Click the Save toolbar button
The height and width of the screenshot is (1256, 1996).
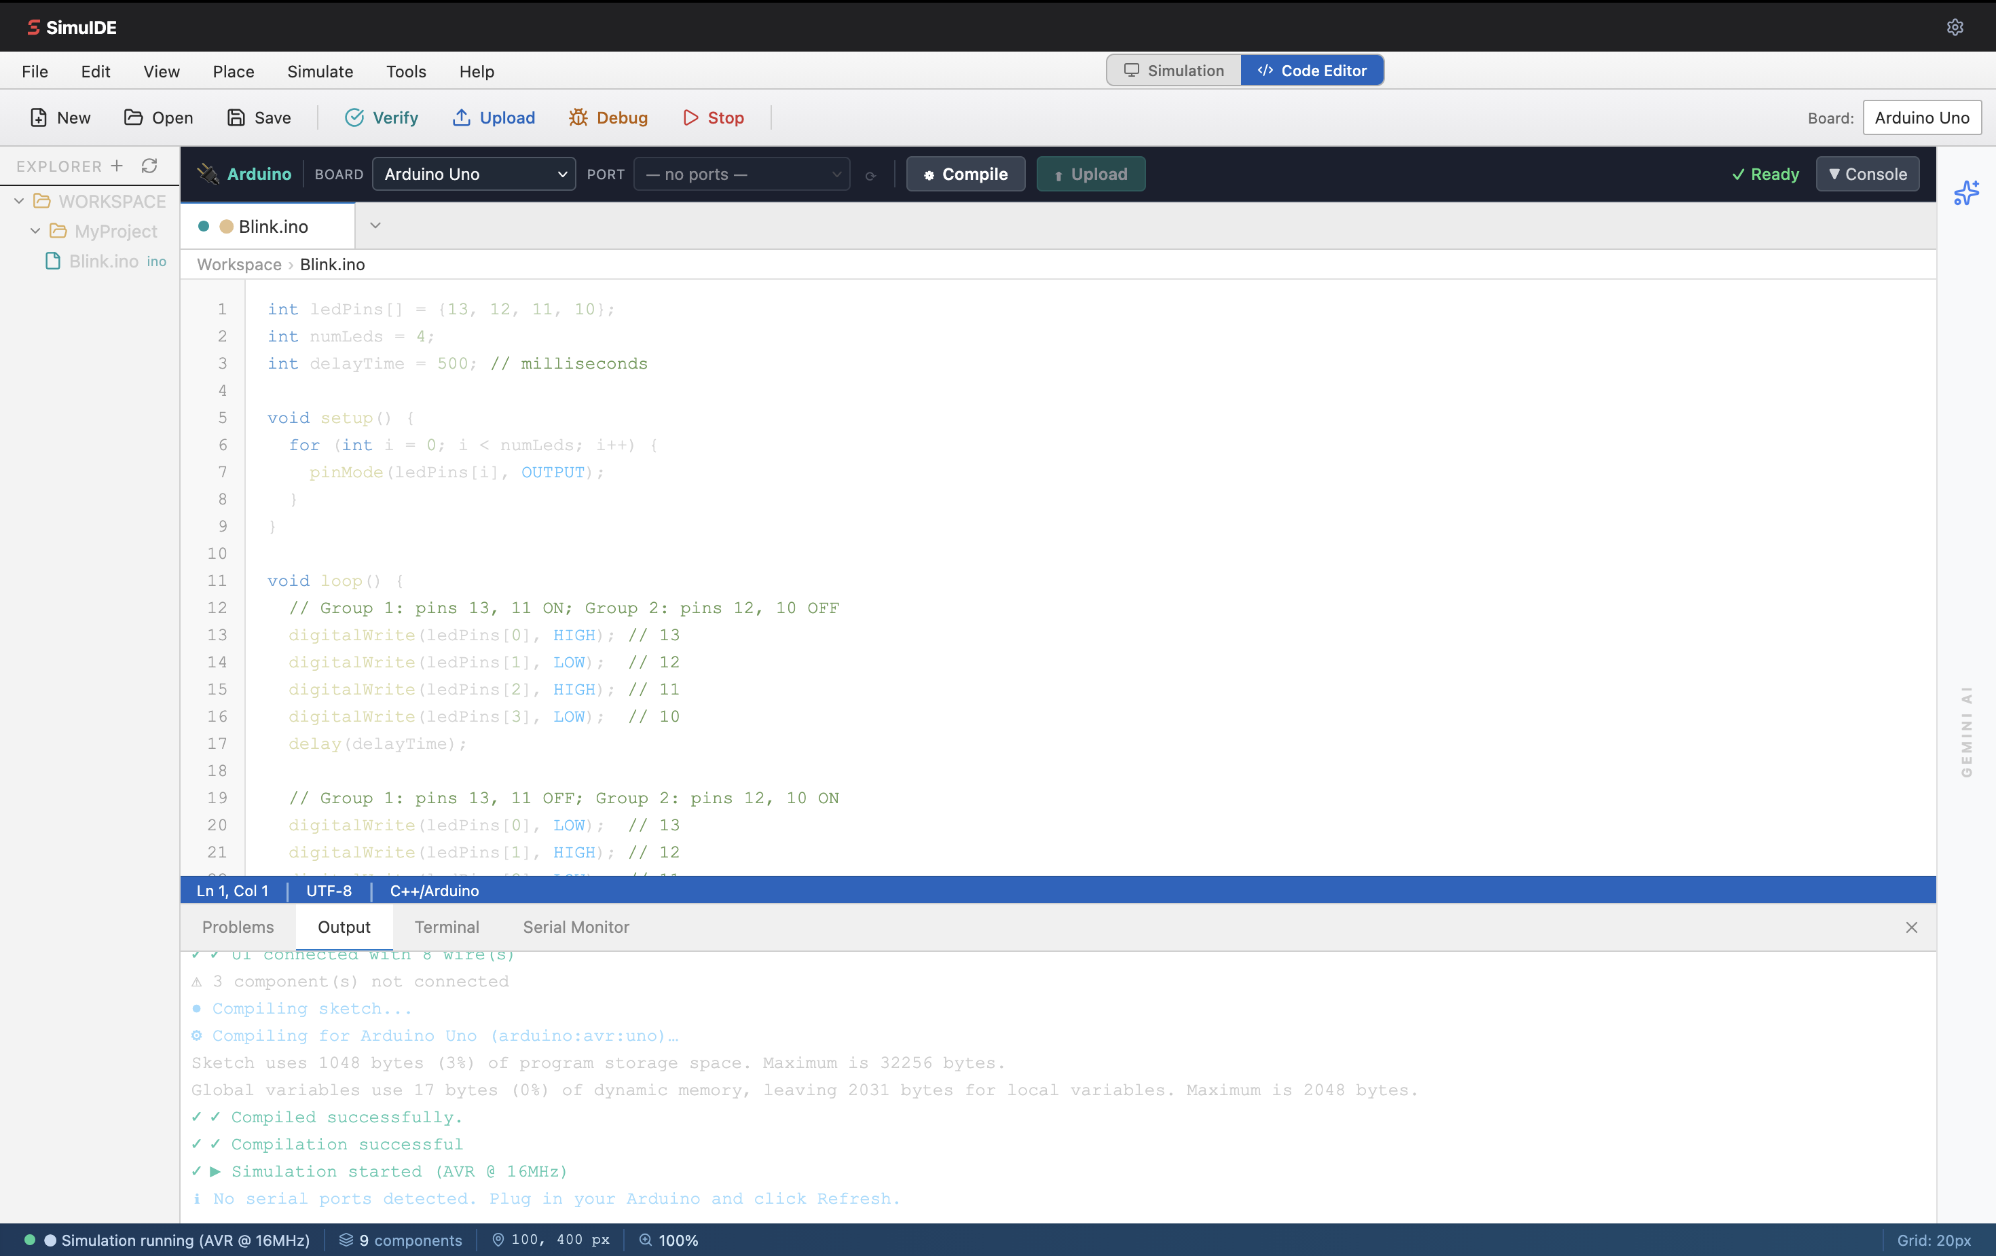tap(259, 117)
